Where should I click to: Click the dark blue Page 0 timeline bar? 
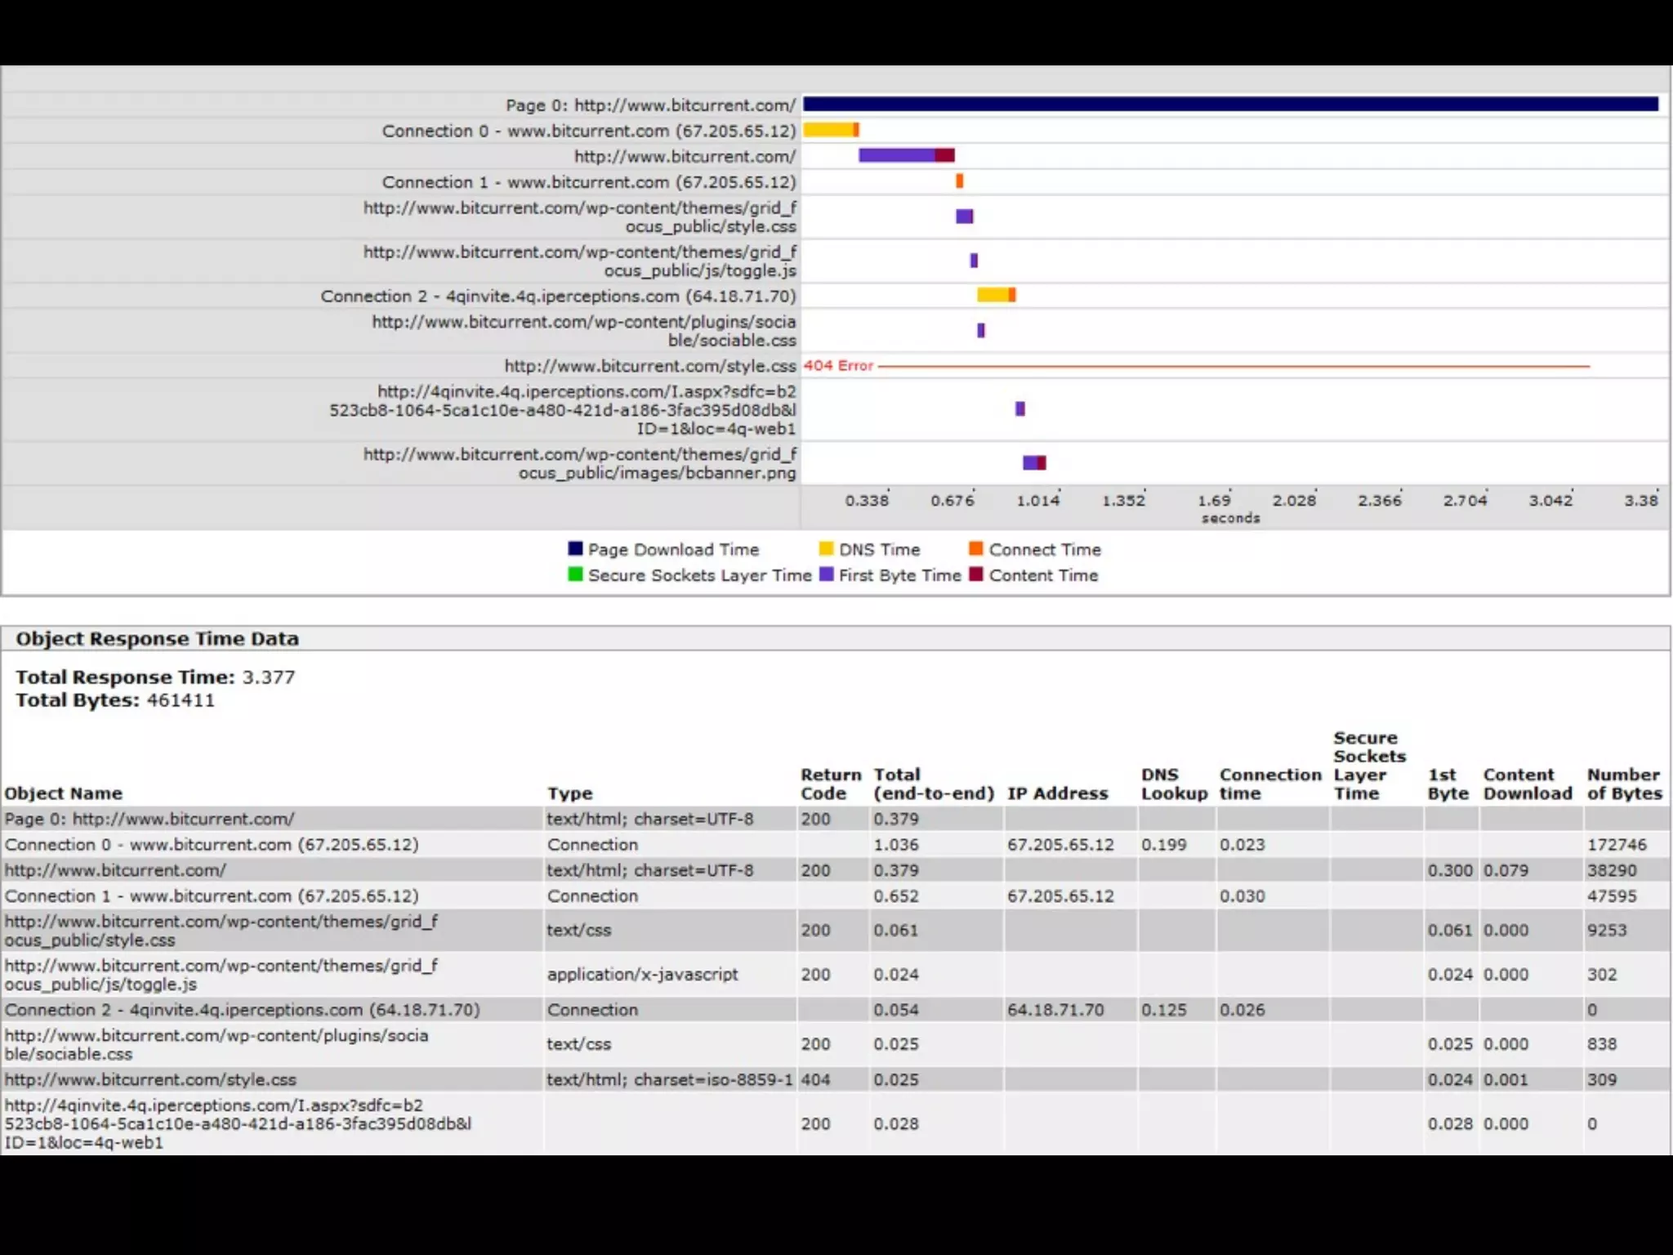[1229, 104]
